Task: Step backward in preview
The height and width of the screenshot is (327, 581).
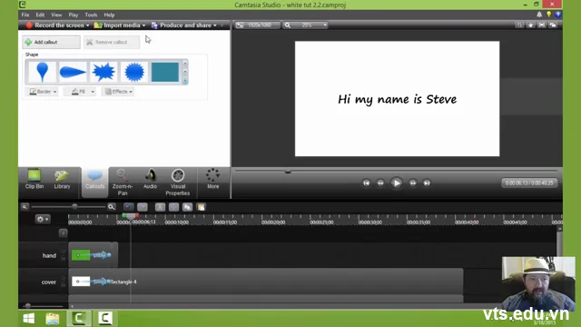Action: pos(380,183)
